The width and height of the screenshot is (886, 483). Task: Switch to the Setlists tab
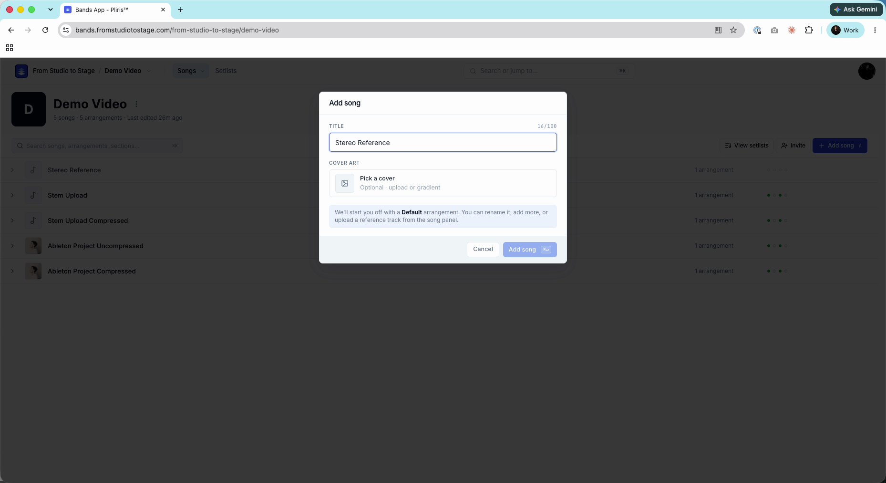tap(226, 71)
